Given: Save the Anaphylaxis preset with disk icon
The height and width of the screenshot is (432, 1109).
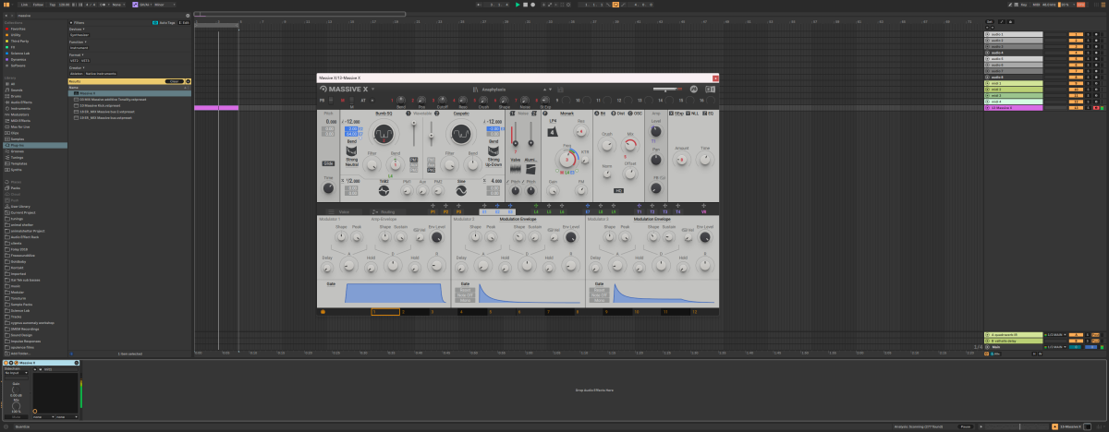Looking at the screenshot, I should (560, 89).
